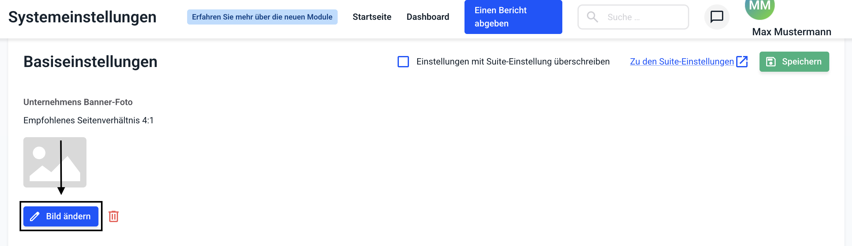Enable Suite-Einstellung override checkbox

coord(403,62)
